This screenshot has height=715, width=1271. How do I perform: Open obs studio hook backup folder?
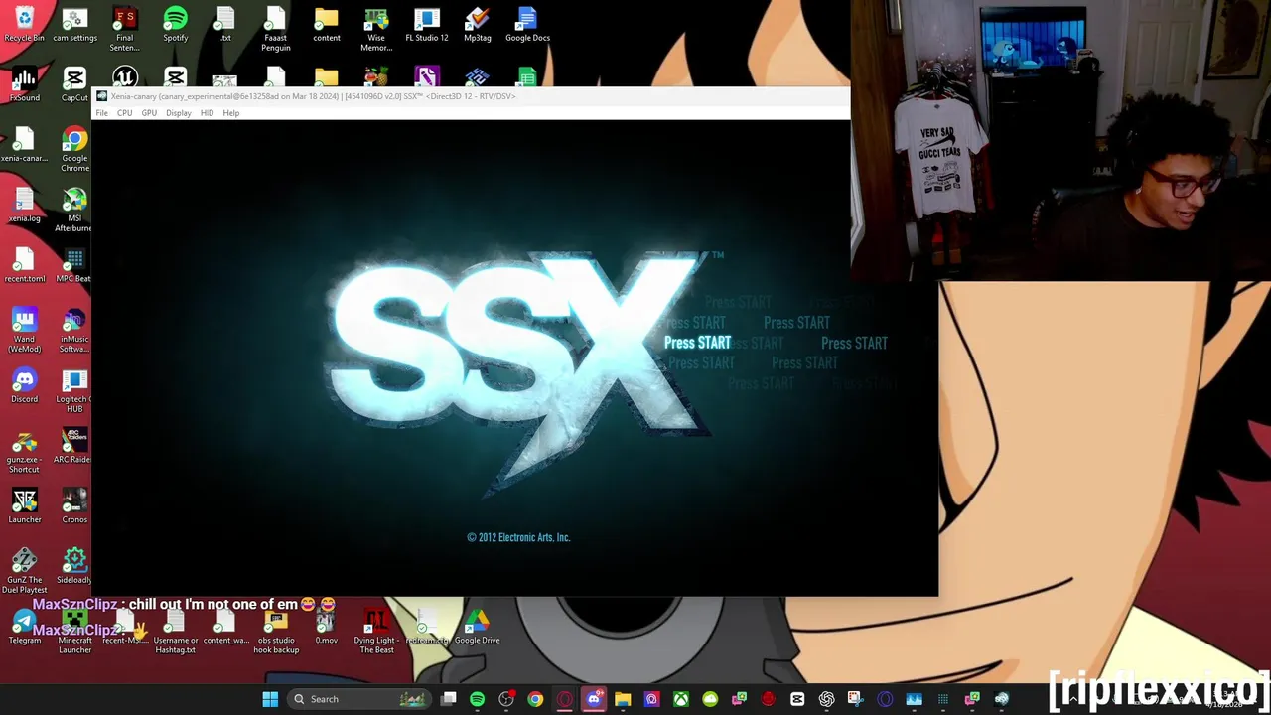275,632
